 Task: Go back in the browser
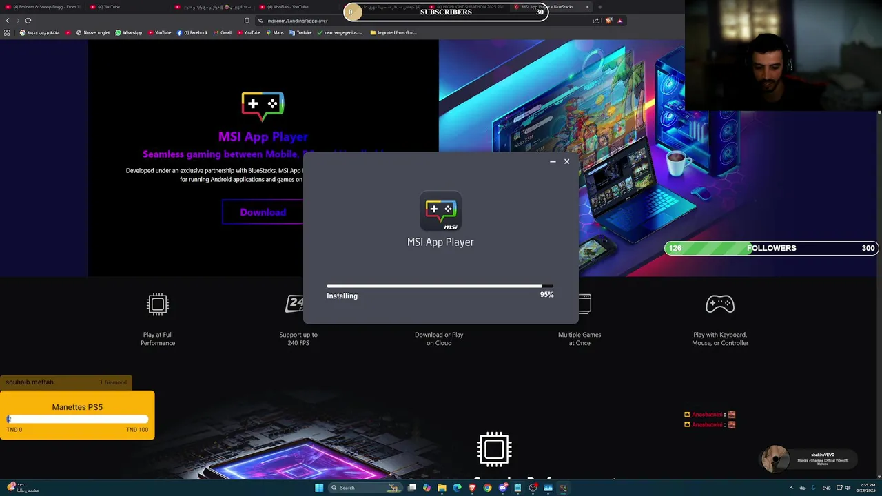(8, 21)
